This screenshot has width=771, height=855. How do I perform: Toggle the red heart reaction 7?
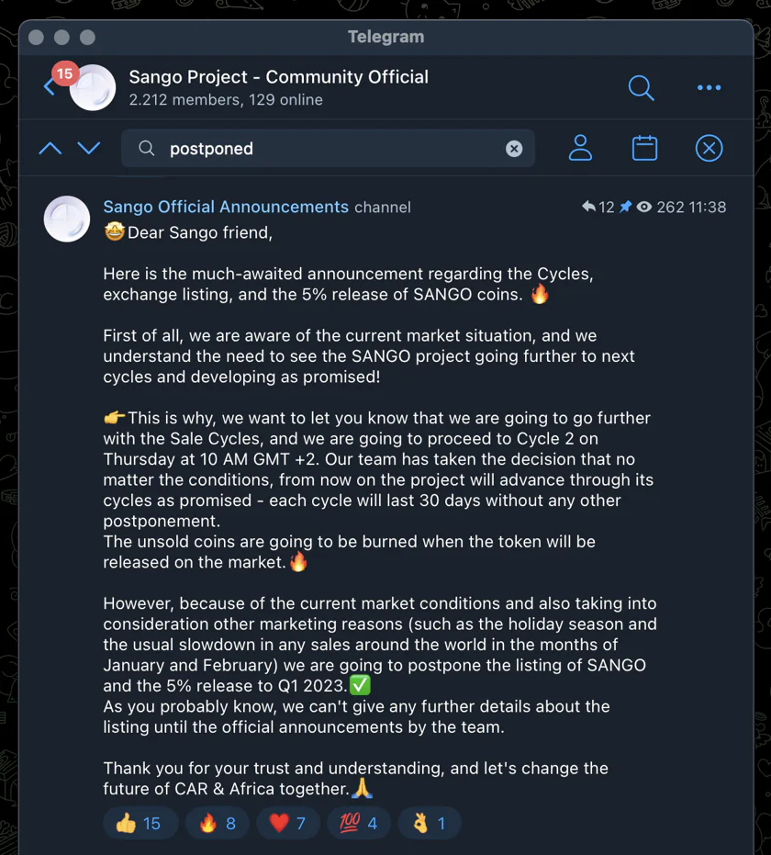click(x=288, y=823)
